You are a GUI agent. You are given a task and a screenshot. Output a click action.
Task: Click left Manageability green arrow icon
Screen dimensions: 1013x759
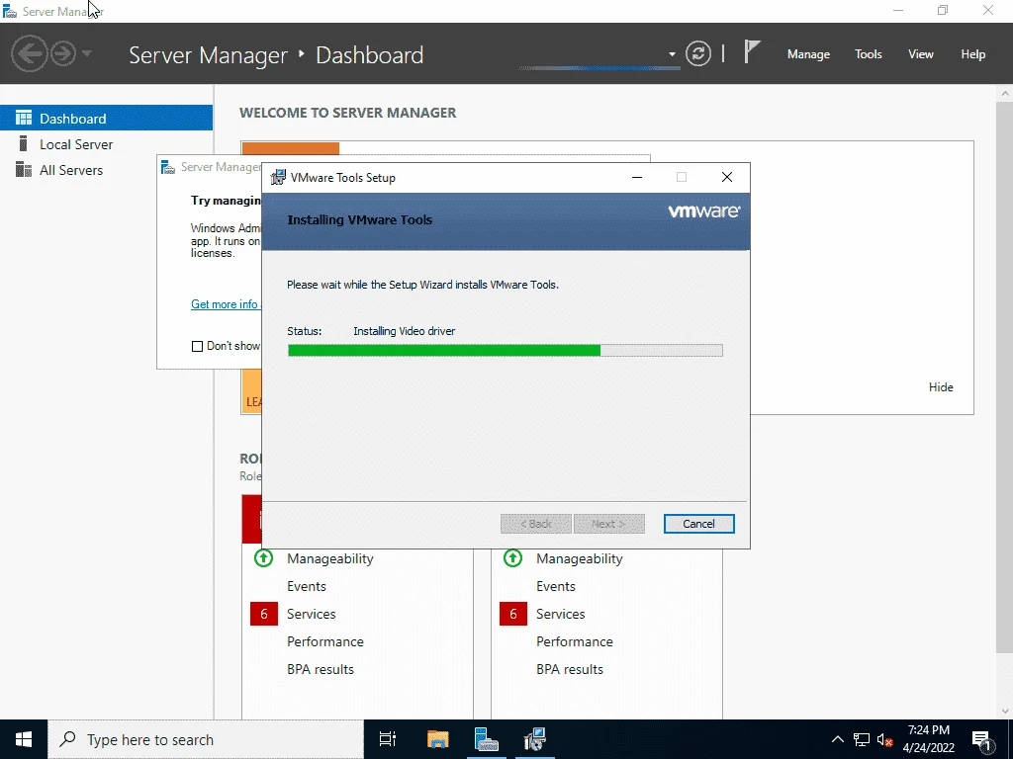click(x=263, y=557)
